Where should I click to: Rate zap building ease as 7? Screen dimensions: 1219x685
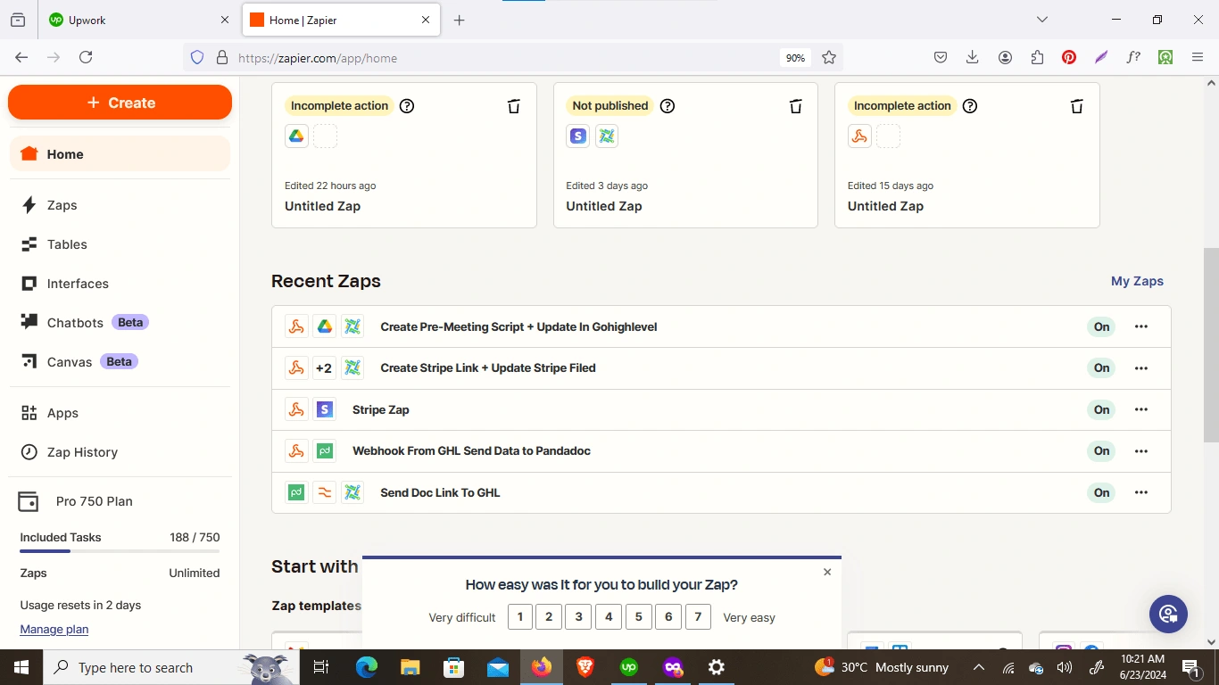698,616
